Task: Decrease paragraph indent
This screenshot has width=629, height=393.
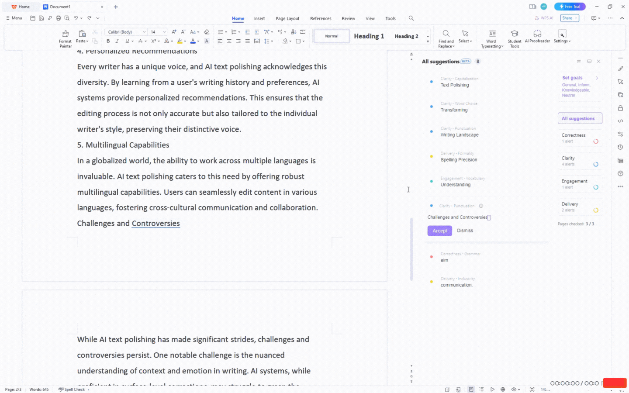Action: point(247,32)
